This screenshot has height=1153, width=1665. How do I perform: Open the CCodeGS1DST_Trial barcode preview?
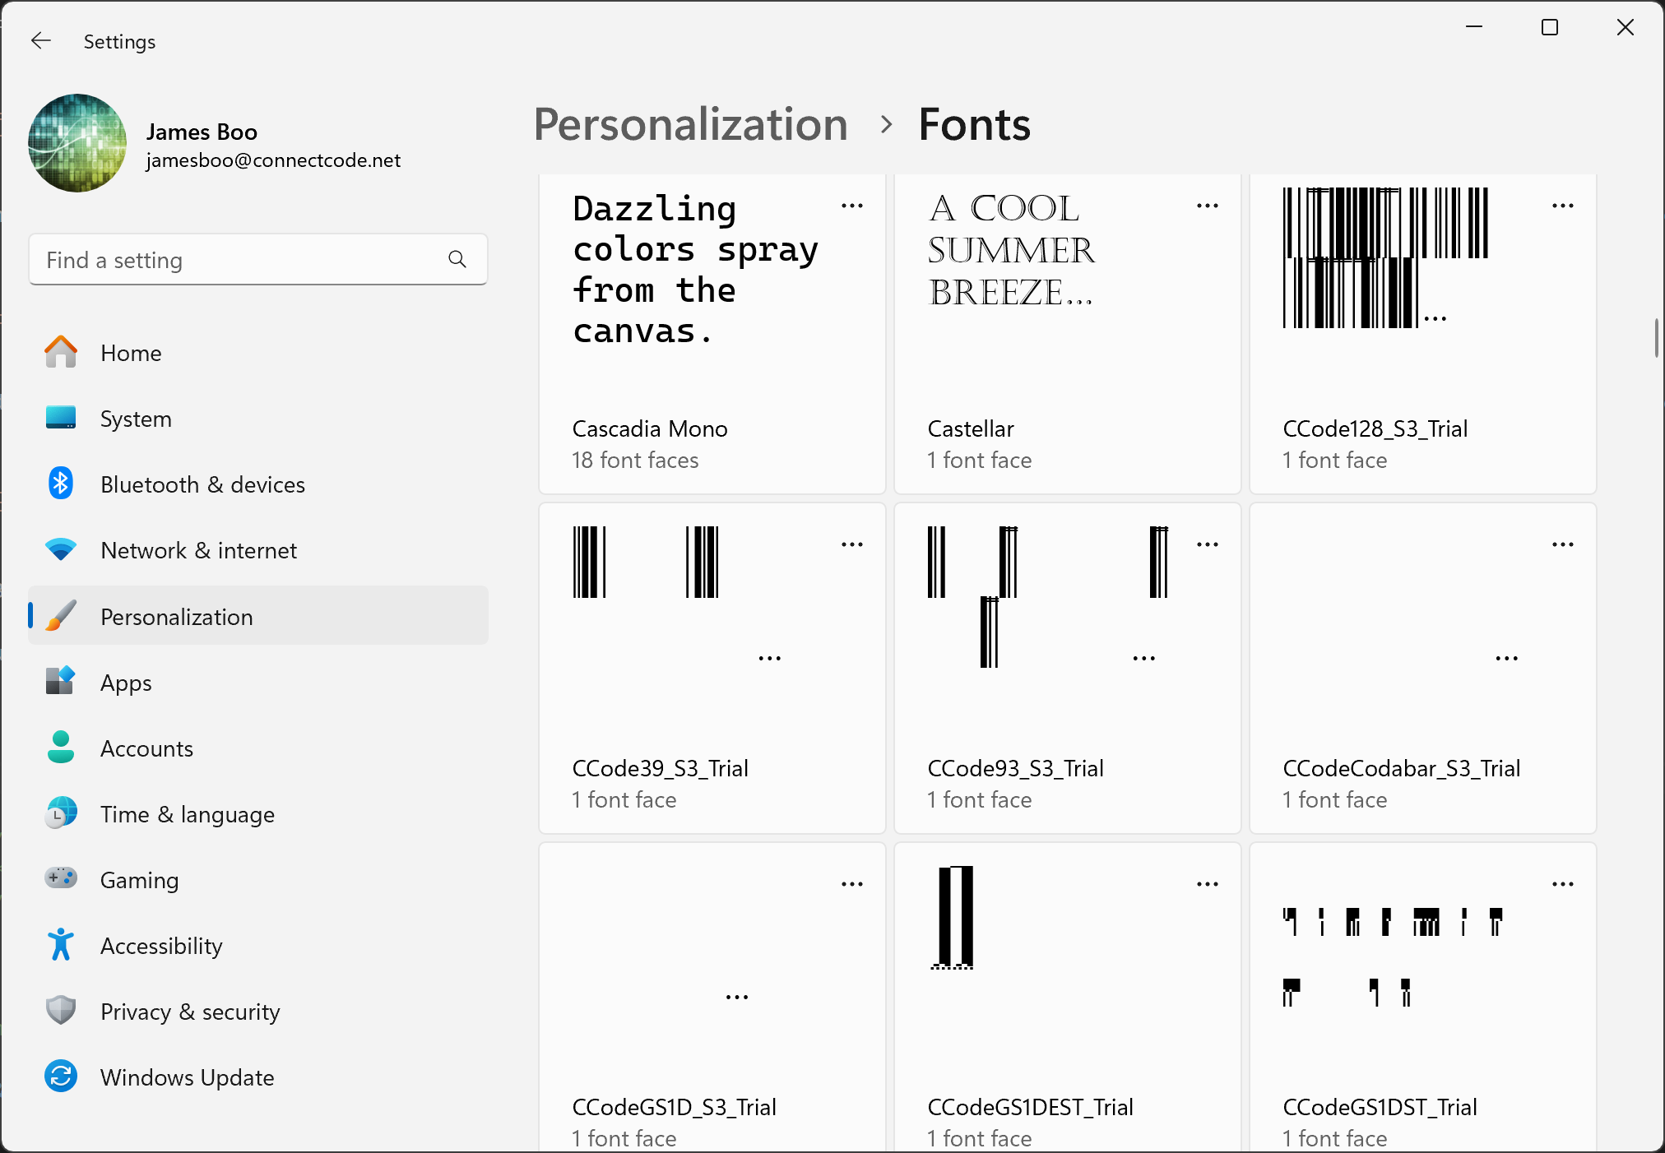[x=1393, y=957]
